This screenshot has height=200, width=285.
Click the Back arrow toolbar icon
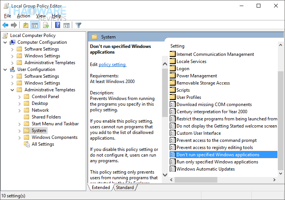pyautogui.click(x=5, y=25)
